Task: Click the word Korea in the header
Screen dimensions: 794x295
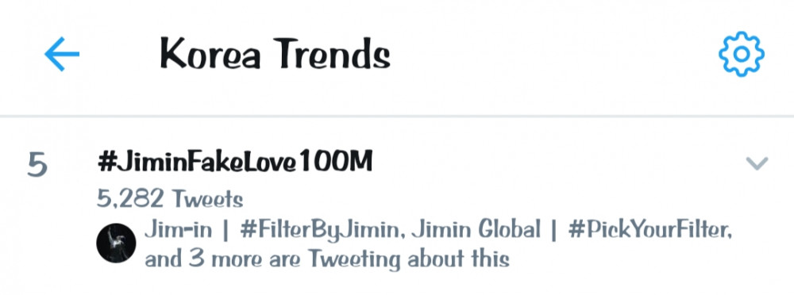Action: pos(210,54)
